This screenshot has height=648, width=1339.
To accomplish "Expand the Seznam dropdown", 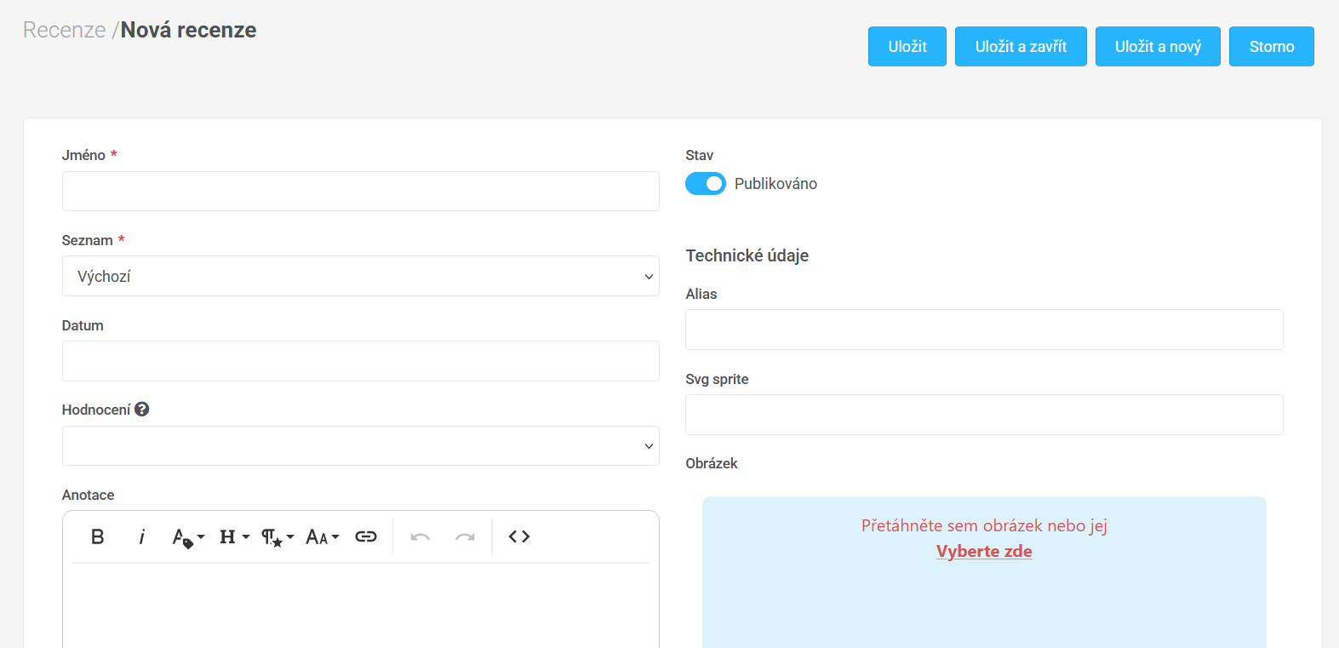I will coord(360,277).
